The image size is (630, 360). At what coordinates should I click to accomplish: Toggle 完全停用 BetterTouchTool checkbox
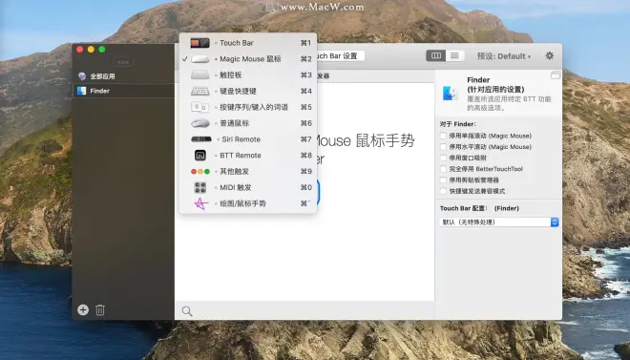pyautogui.click(x=443, y=169)
